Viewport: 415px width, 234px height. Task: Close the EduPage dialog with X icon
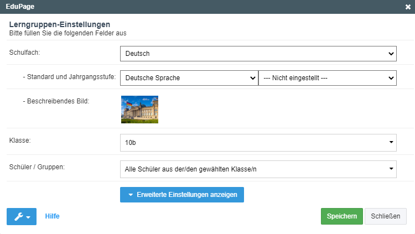tap(408, 7)
